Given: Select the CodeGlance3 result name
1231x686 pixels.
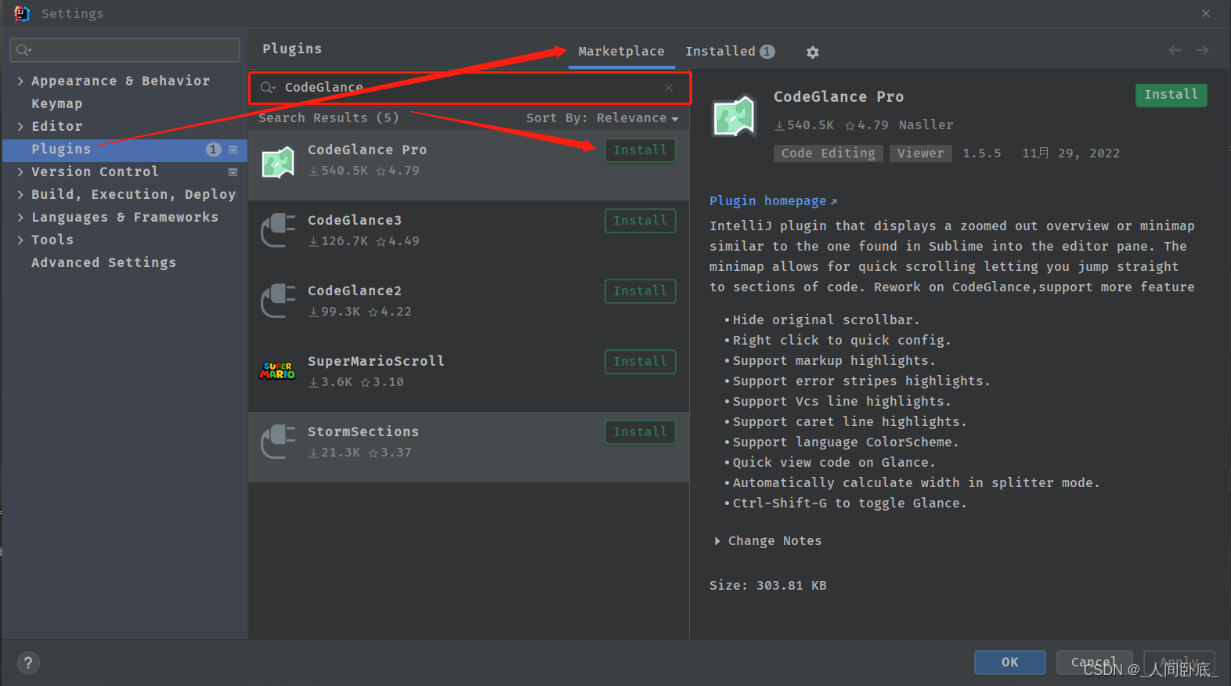Looking at the screenshot, I should [354, 221].
